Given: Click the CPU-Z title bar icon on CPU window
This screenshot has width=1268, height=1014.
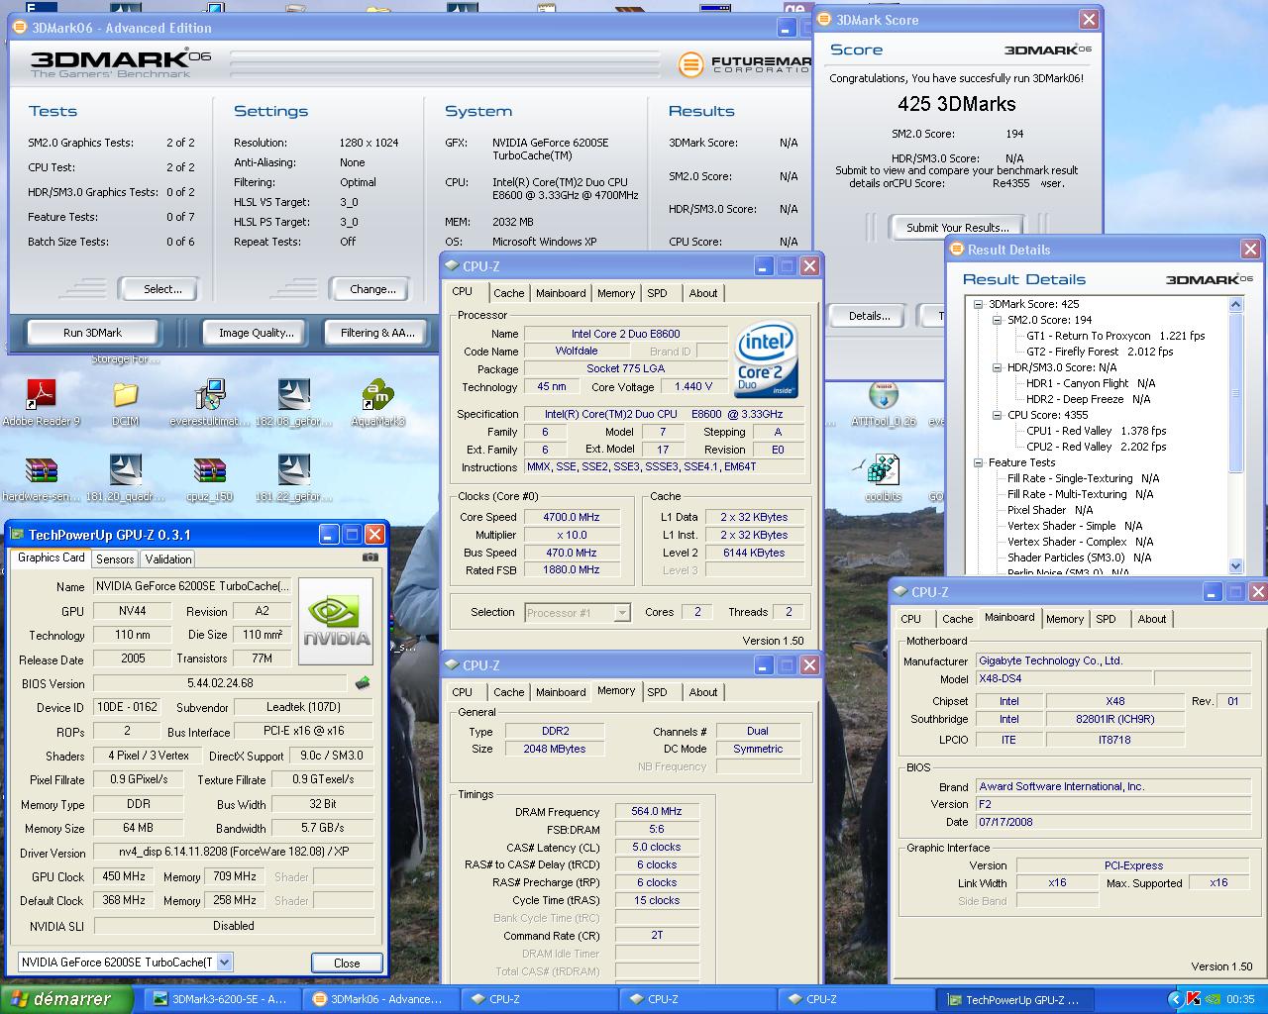Looking at the screenshot, I should [452, 265].
